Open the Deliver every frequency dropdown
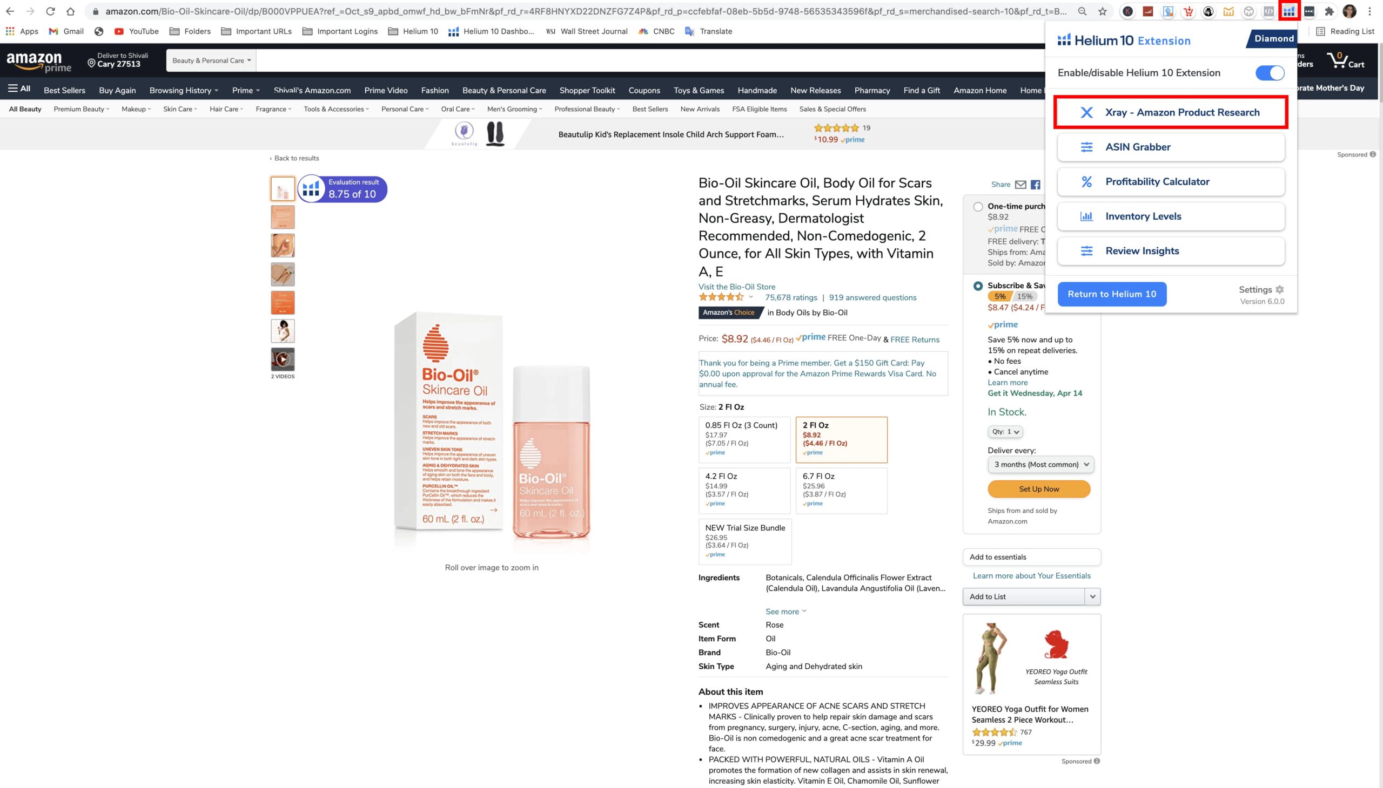 (x=1040, y=464)
